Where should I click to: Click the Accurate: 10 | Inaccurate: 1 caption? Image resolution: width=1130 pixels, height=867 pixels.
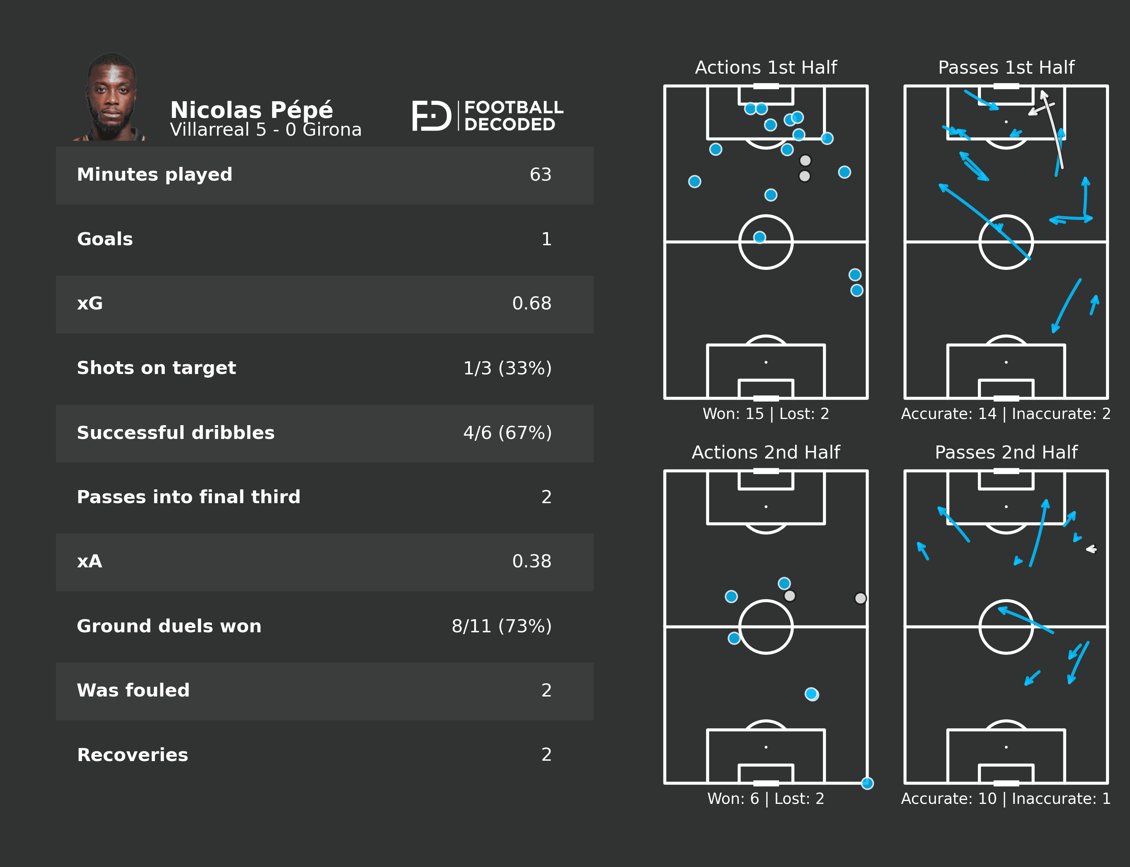tap(1005, 799)
